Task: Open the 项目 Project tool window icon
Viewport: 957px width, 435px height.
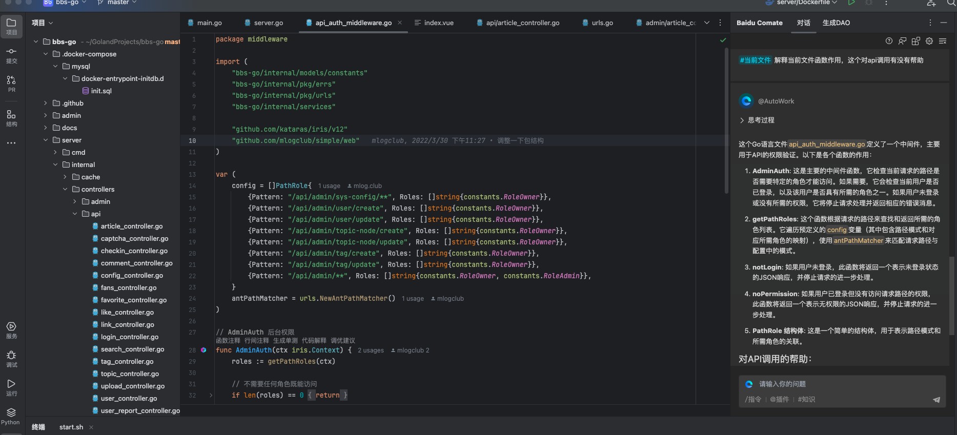Action: 11,27
